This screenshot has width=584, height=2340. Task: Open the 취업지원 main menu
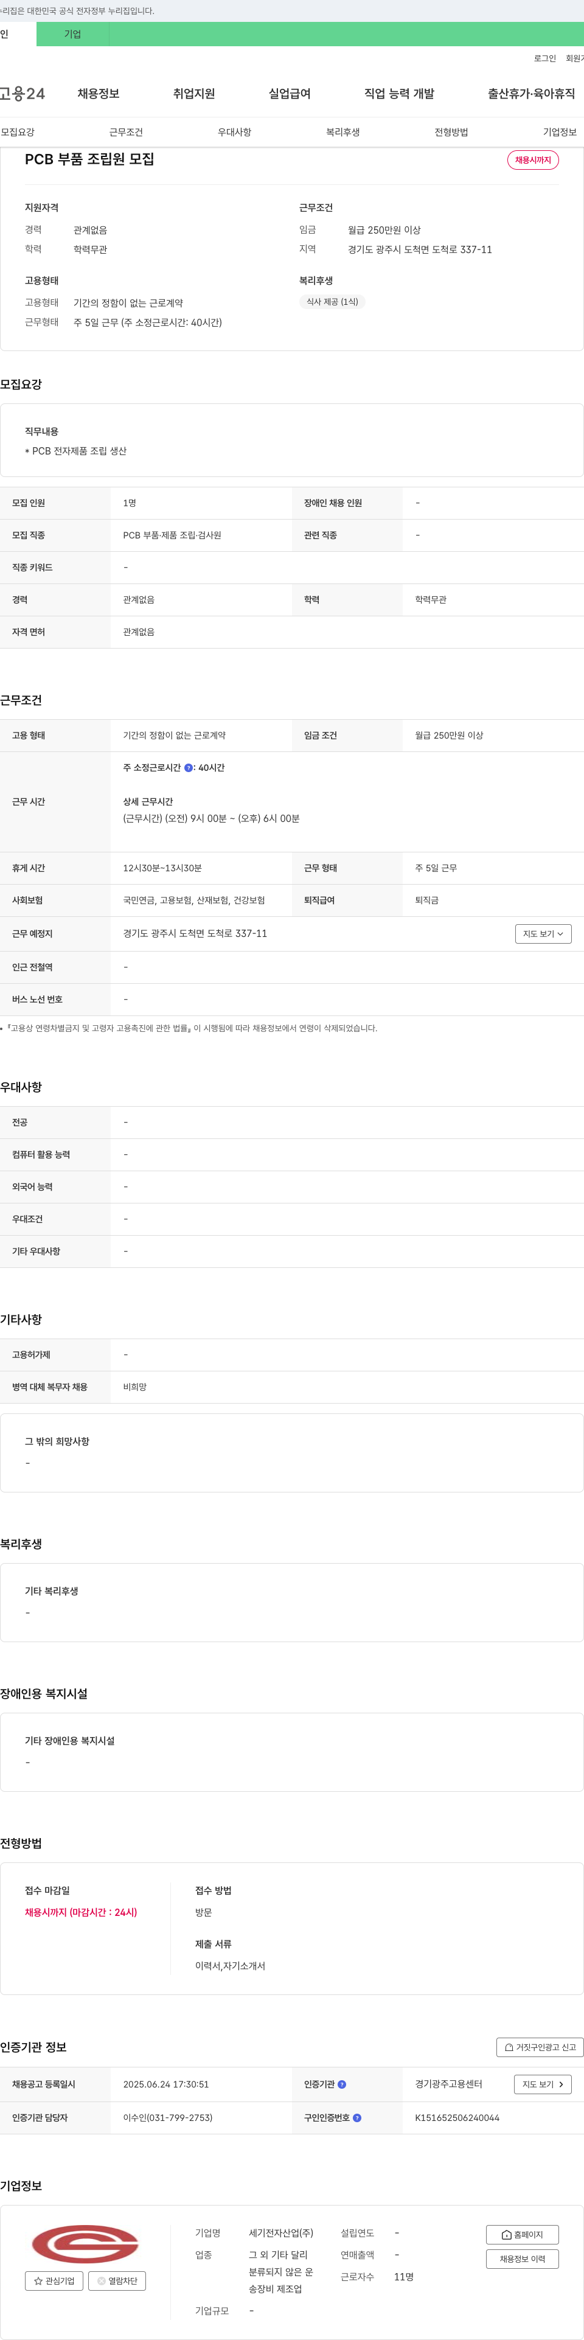pos(195,94)
